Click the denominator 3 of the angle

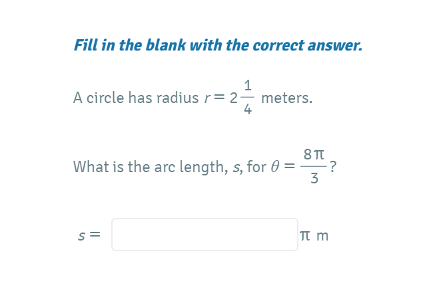tap(314, 178)
